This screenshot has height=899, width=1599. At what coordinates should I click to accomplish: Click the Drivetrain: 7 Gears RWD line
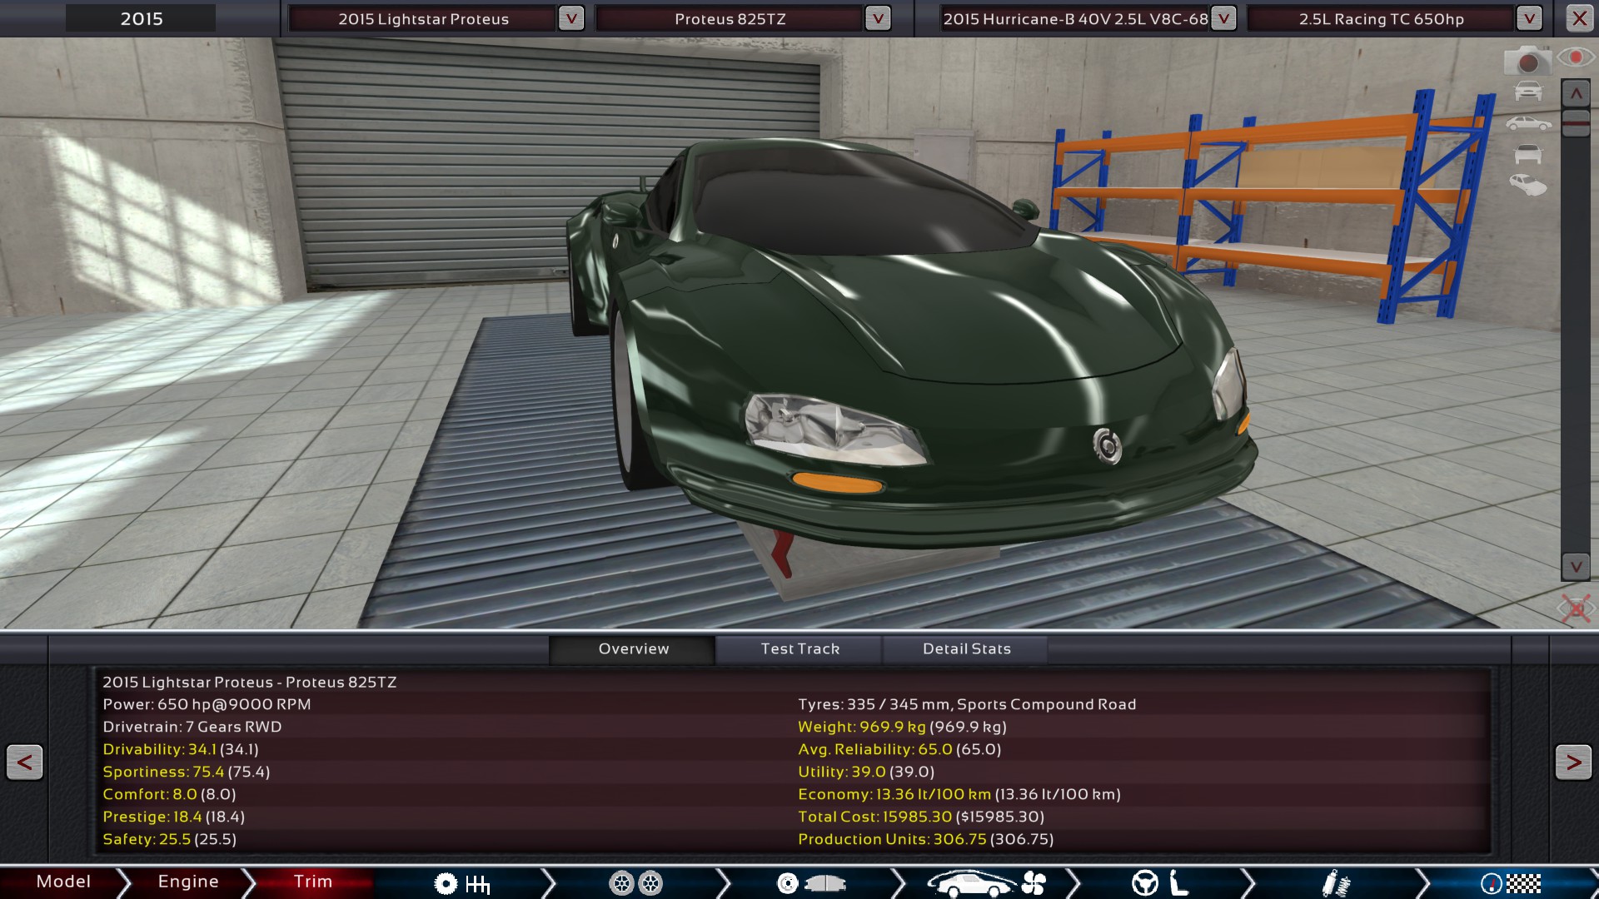(x=192, y=727)
